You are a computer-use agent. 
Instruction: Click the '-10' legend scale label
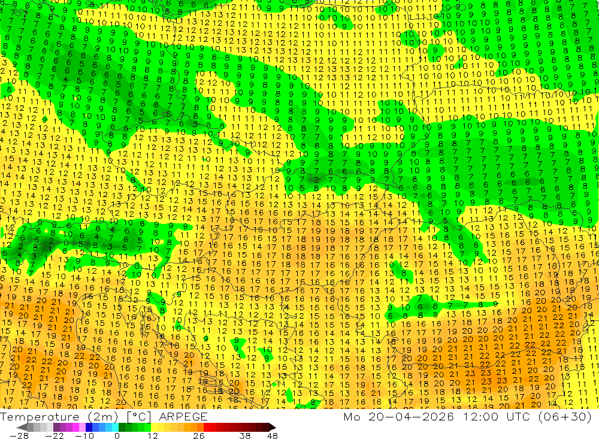pos(84,435)
